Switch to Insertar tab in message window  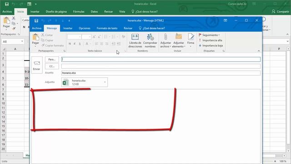tap(68, 28)
